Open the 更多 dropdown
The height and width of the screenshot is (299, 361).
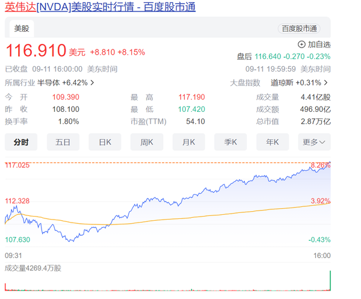314,142
